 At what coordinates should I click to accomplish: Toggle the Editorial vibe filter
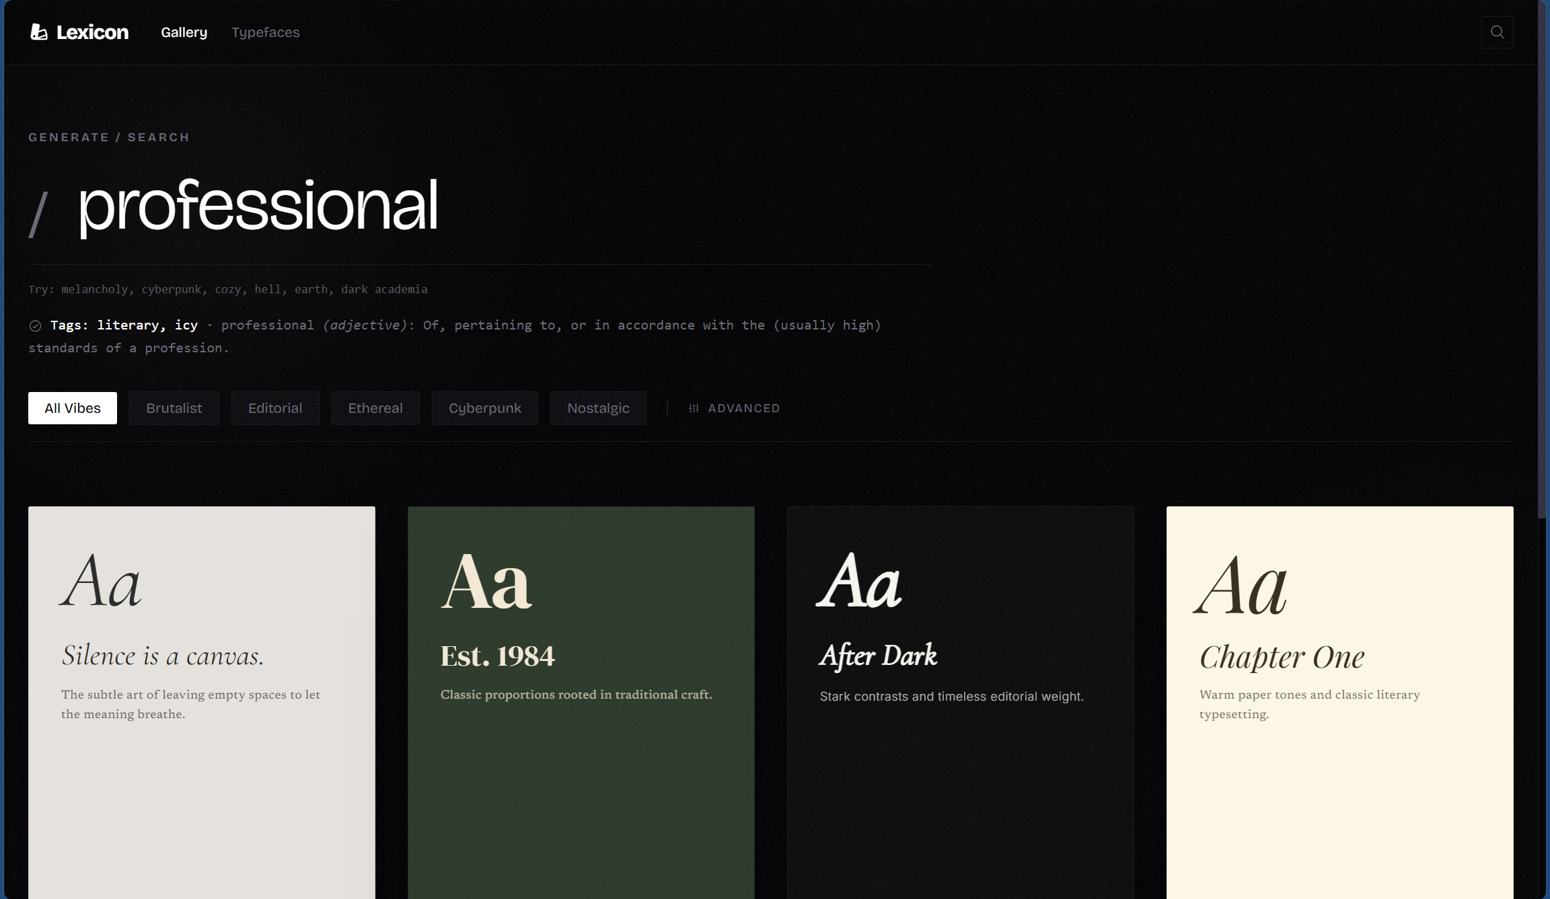[275, 408]
